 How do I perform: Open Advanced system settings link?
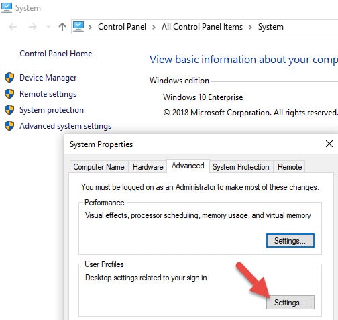[x=66, y=126]
